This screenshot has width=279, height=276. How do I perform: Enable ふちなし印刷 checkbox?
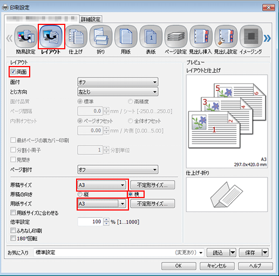coord(13,231)
